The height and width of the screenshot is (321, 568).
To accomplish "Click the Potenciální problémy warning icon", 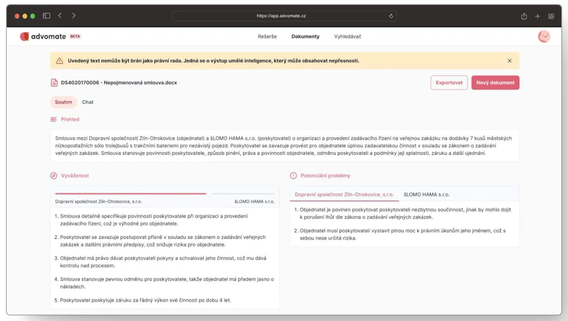I will pos(293,175).
